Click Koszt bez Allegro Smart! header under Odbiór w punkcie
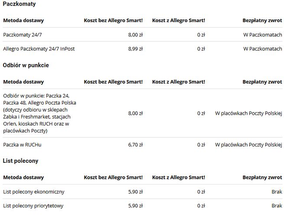 (113, 82)
